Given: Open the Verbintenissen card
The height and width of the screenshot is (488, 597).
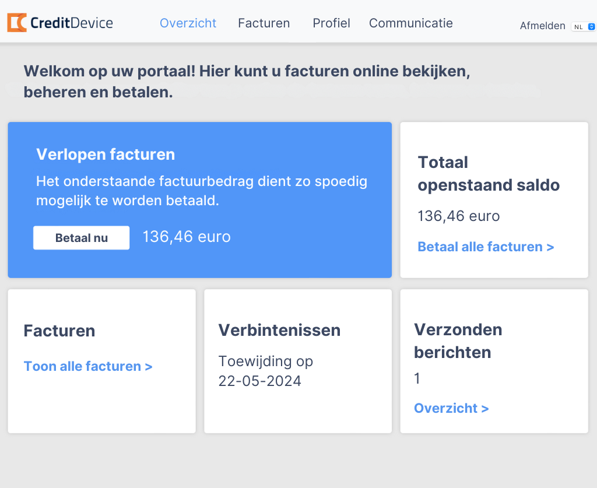Looking at the screenshot, I should 298,360.
